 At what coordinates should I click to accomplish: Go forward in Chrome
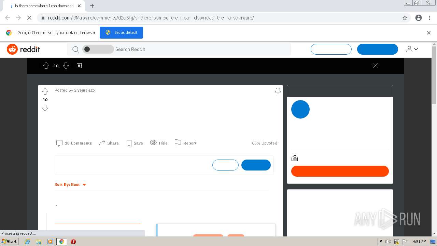pyautogui.click(x=18, y=18)
